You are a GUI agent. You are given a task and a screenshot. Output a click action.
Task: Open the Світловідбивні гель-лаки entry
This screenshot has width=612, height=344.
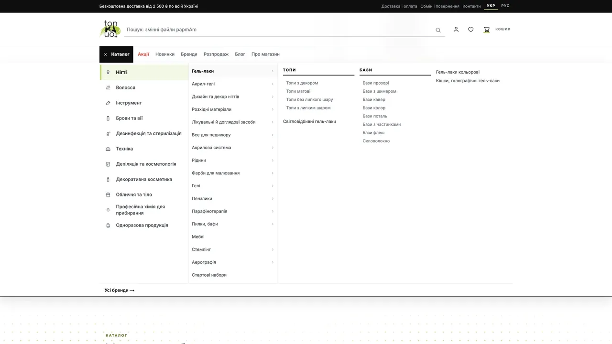tap(309, 121)
